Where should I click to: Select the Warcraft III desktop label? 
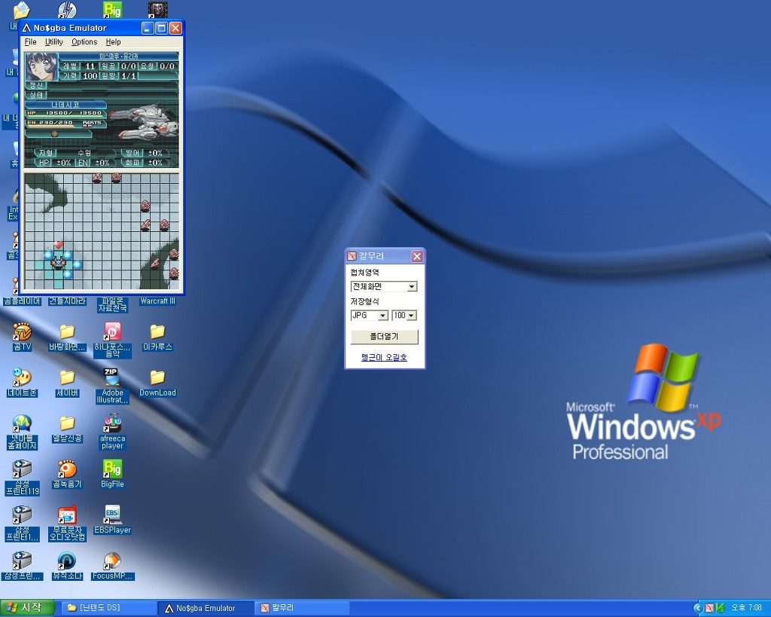pyautogui.click(x=157, y=301)
